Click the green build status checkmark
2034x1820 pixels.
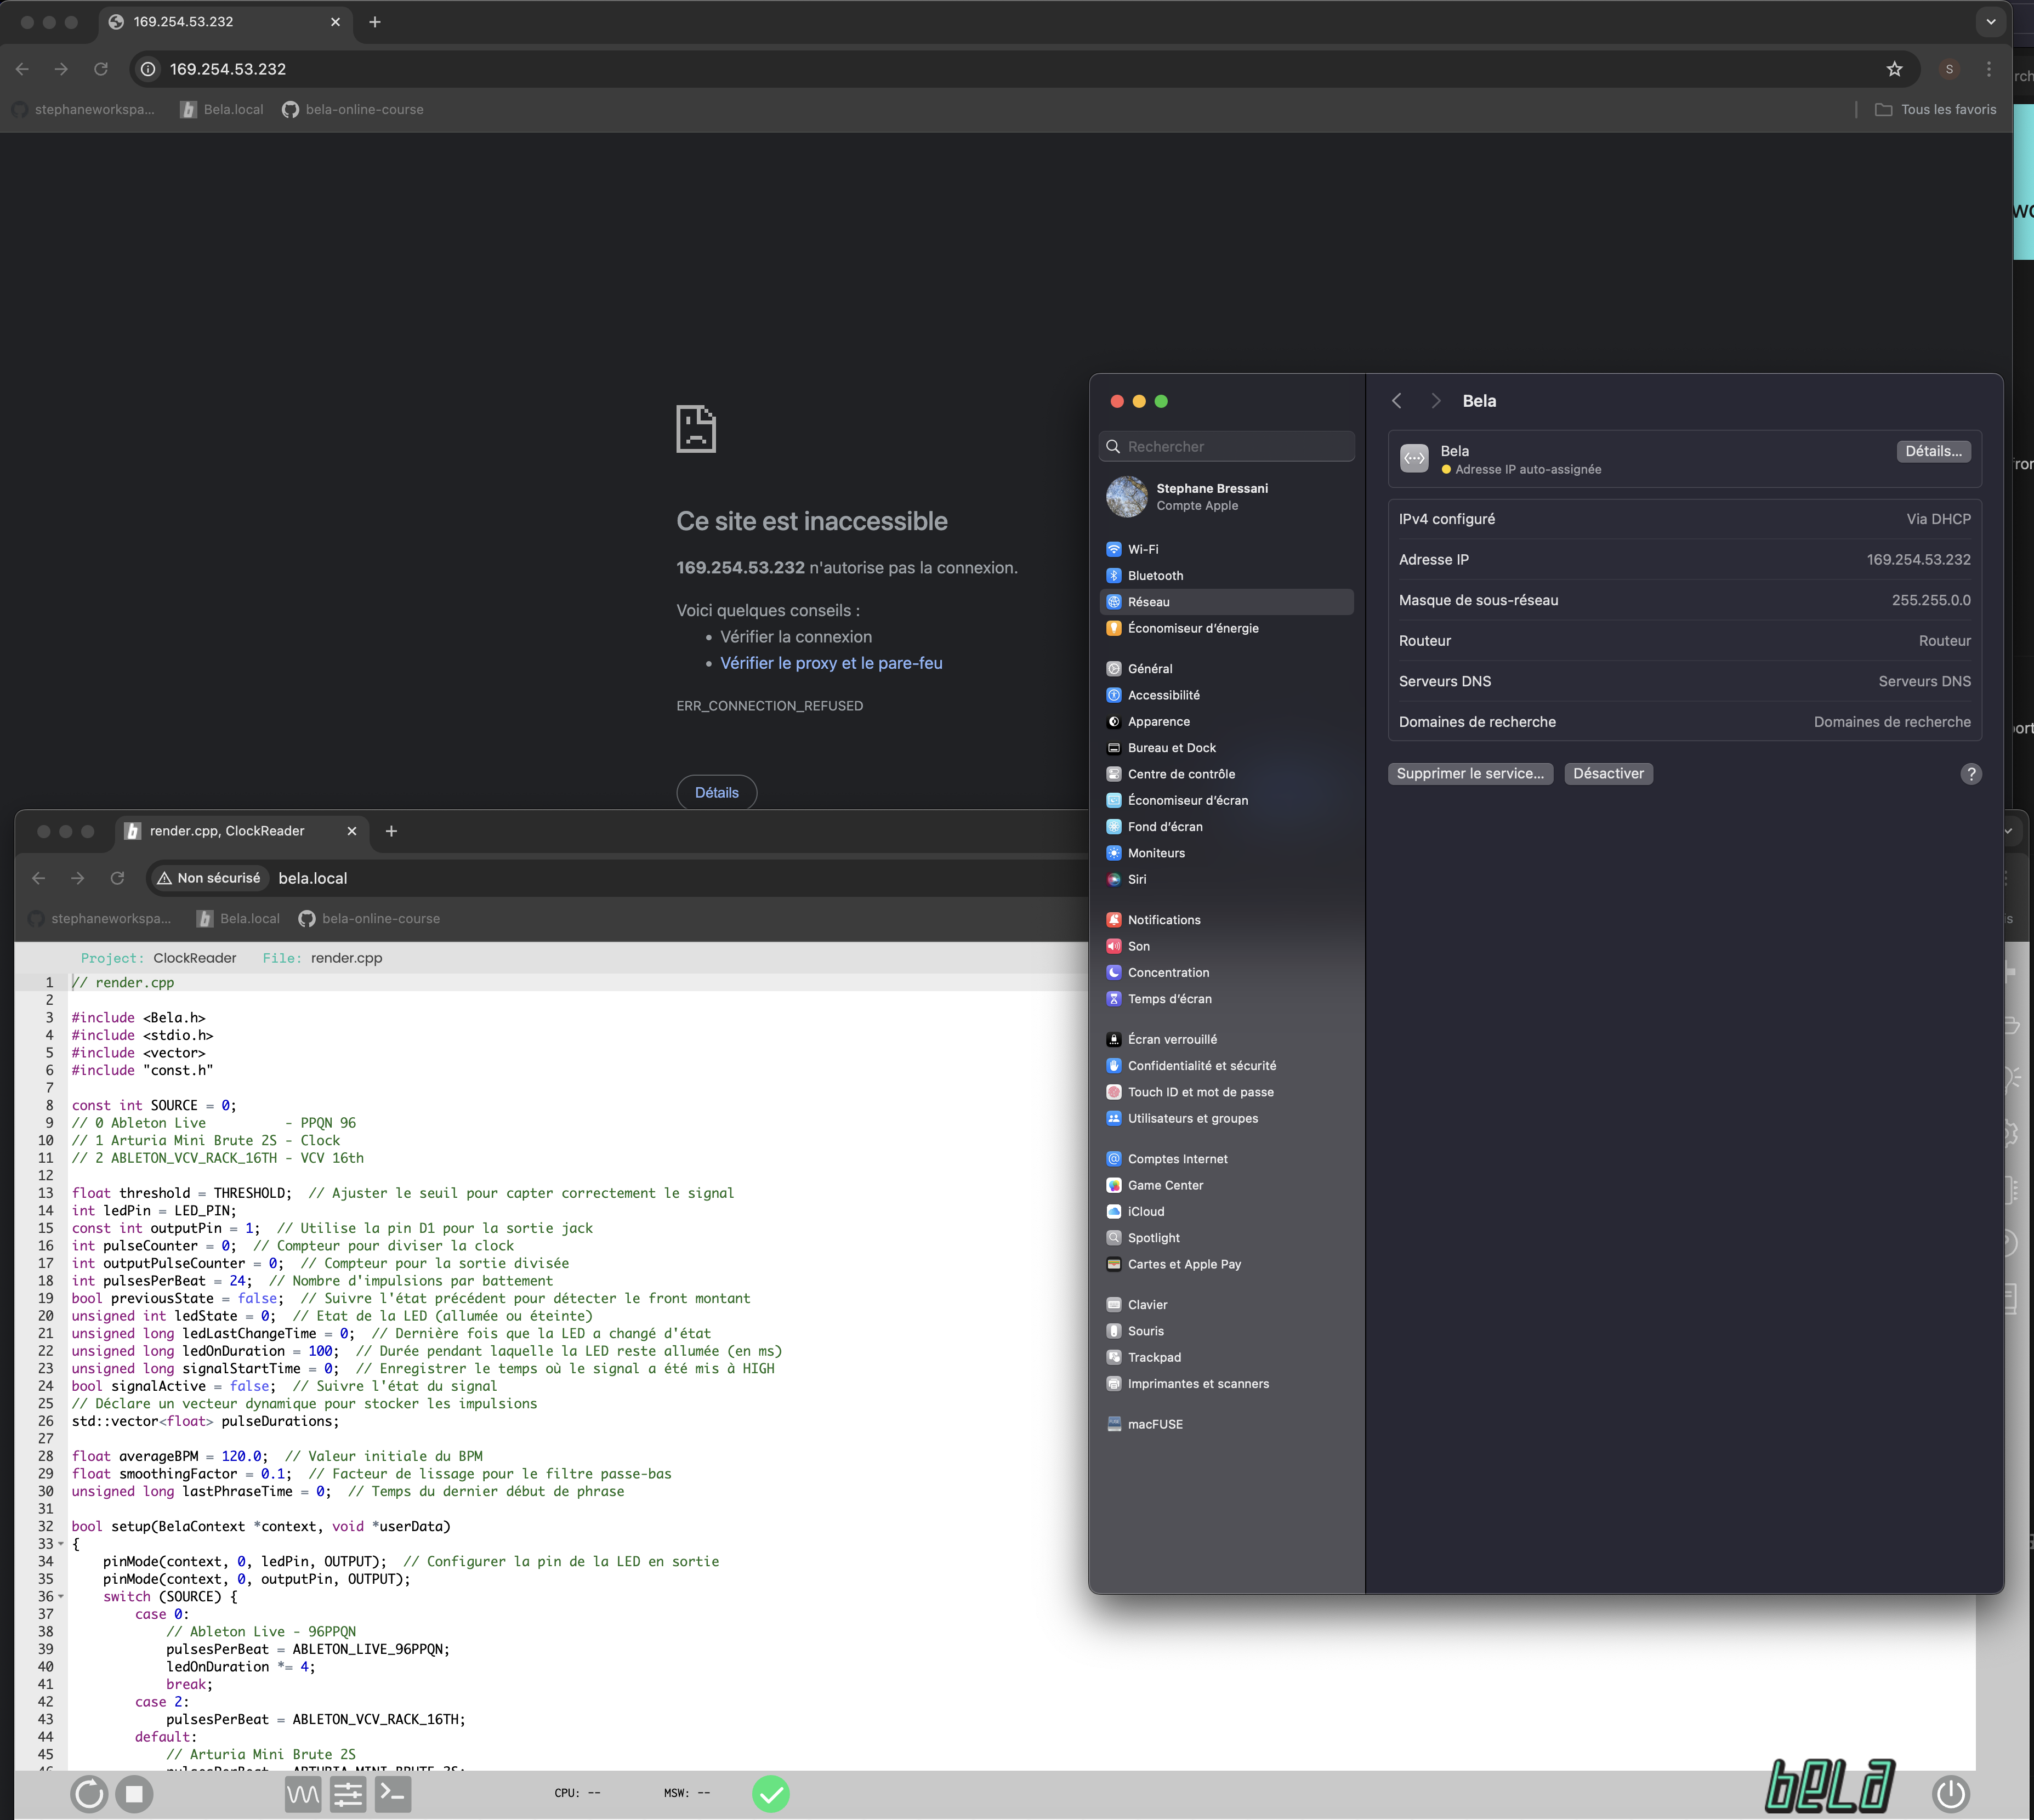[x=770, y=1794]
